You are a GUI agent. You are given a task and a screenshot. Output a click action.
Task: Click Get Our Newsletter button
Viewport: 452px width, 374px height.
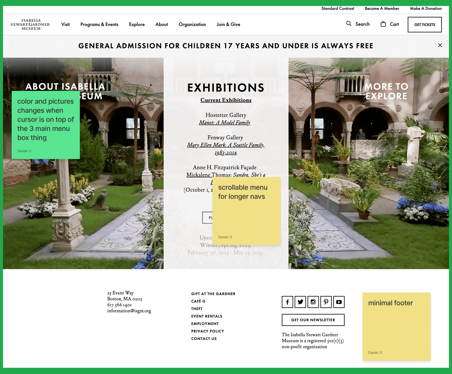pos(313,320)
